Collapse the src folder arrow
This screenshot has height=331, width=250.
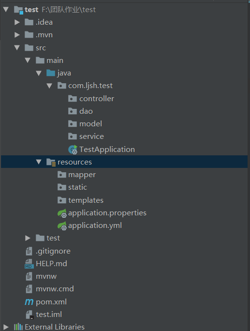17,47
